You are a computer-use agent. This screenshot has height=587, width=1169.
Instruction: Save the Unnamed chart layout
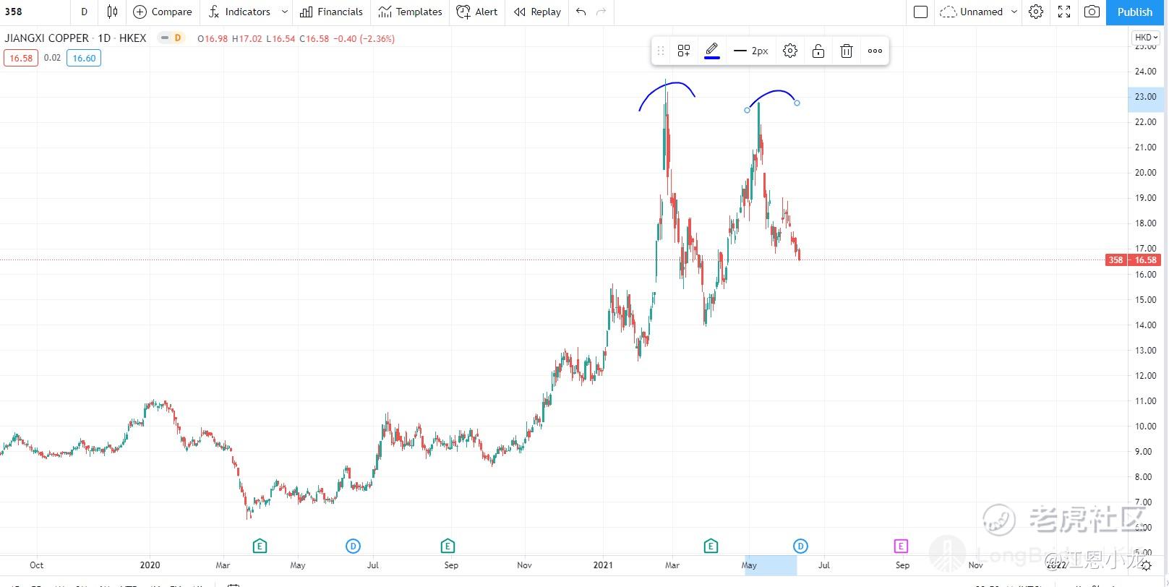[972, 12]
